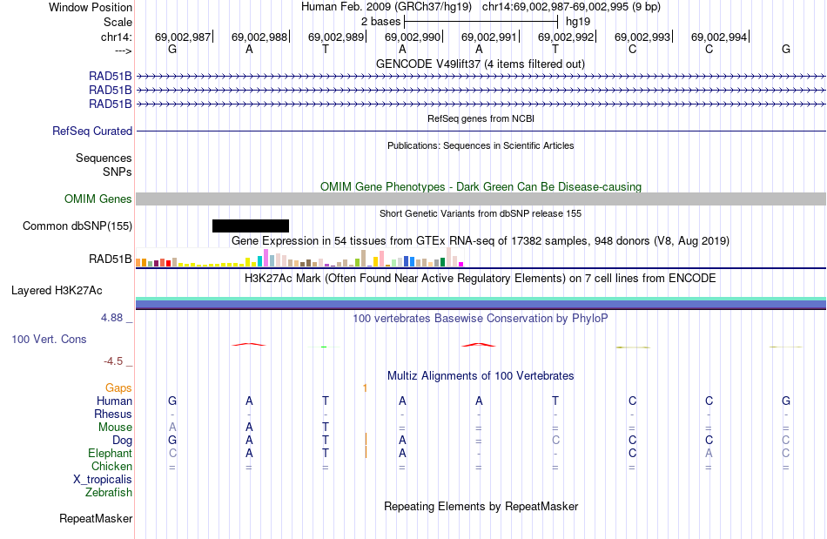The image size is (827, 539).
Task: Open Multiz Alignments of 100 Vertebrates title
Action: 481,375
